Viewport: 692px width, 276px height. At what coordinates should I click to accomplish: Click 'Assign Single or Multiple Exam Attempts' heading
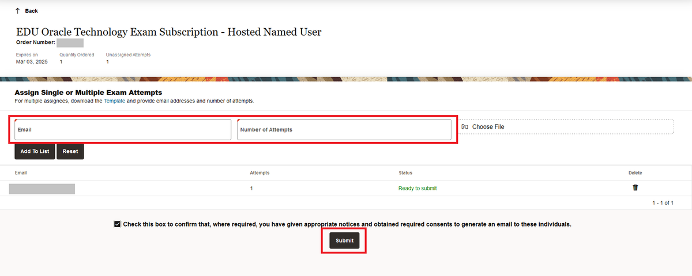[x=88, y=92]
